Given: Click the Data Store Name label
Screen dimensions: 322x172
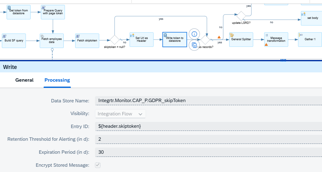Looking at the screenshot, I should [70, 101].
